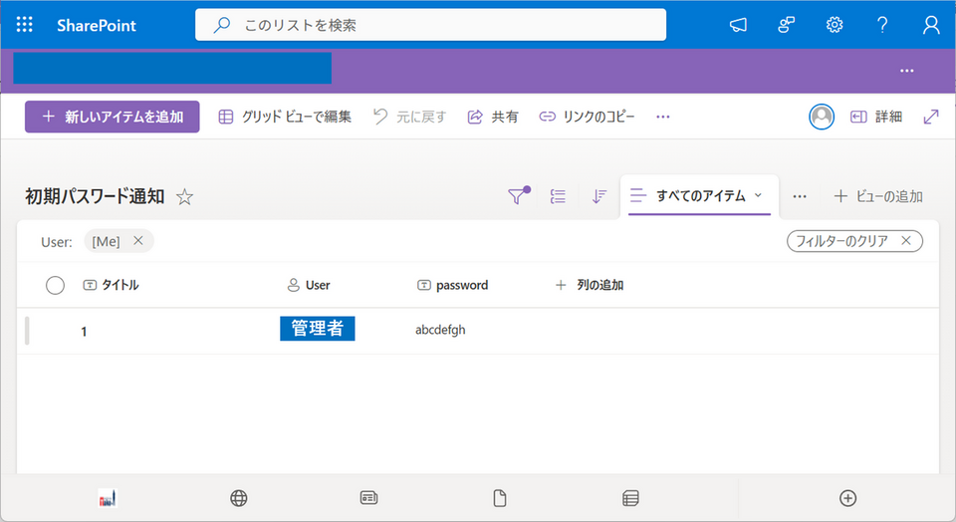Image resolution: width=956 pixels, height=522 pixels.
Task: Open the megaphone announcements icon
Action: (738, 25)
